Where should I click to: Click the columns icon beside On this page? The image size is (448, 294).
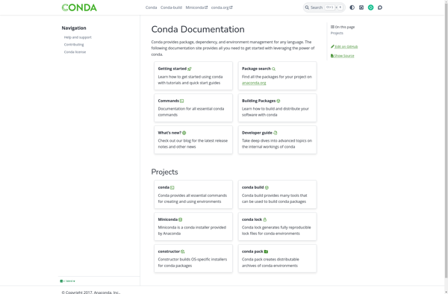click(x=332, y=27)
